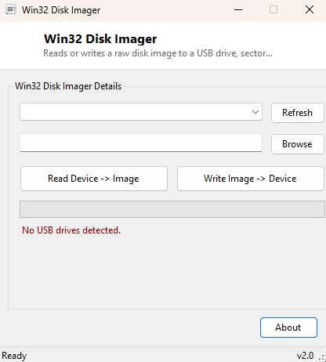Click the 'Ready' status bar text
Screen dimensions: 326x362
point(14,356)
